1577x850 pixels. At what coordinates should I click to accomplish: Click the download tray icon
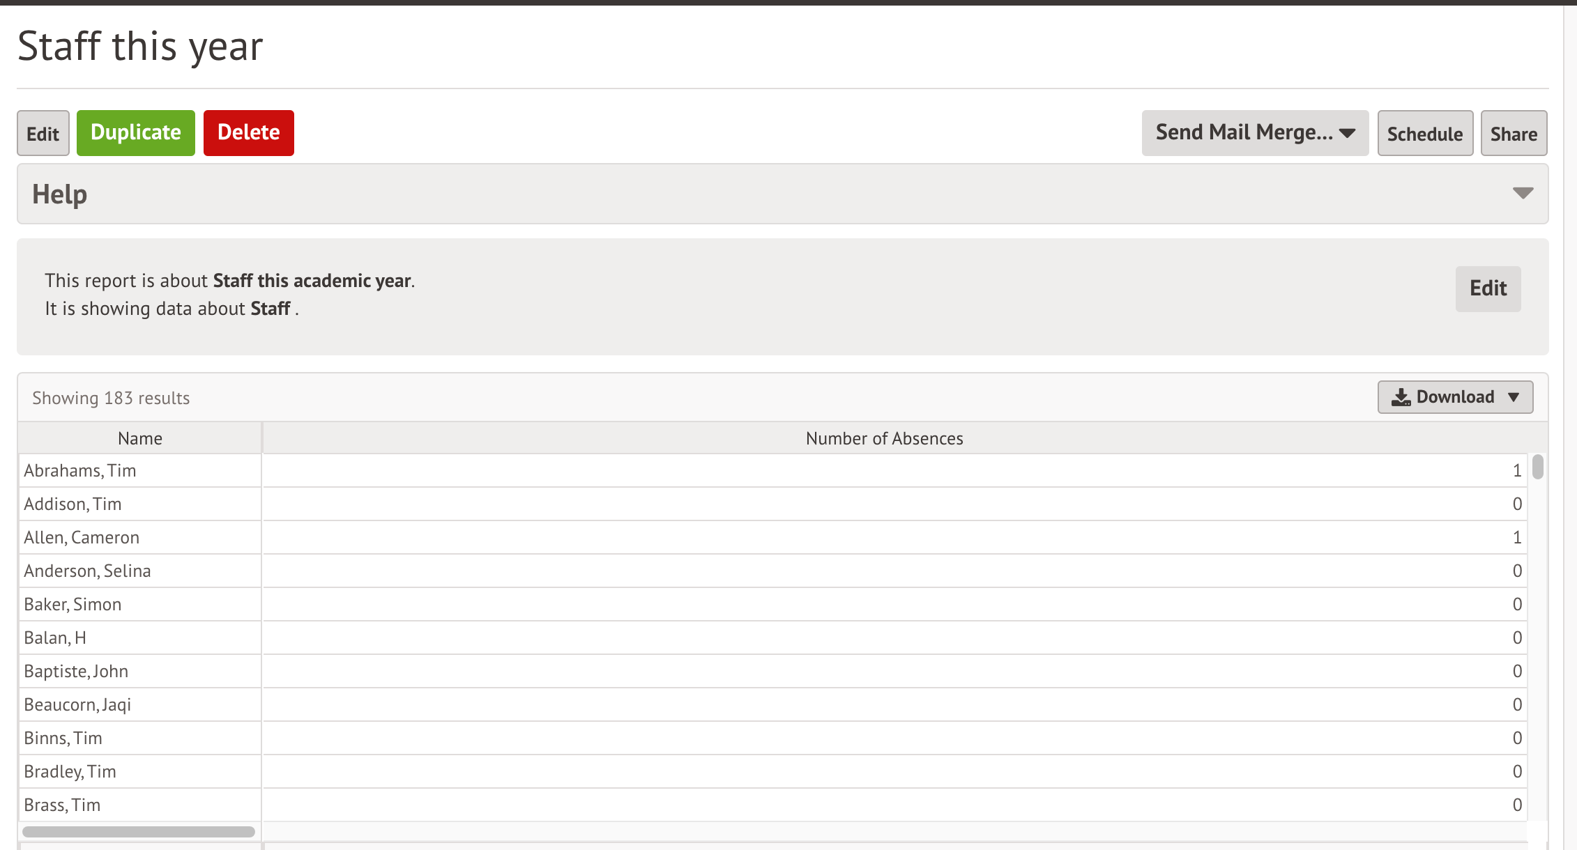[1401, 397]
